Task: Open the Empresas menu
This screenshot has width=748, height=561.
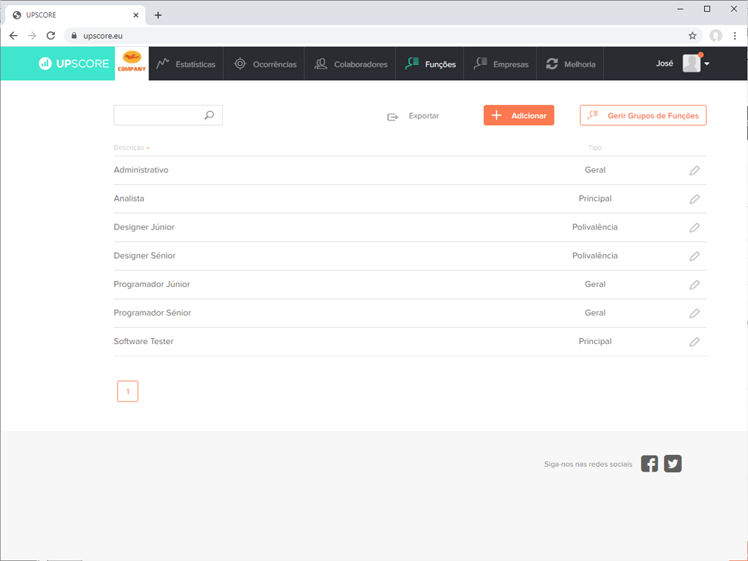Action: coord(501,64)
